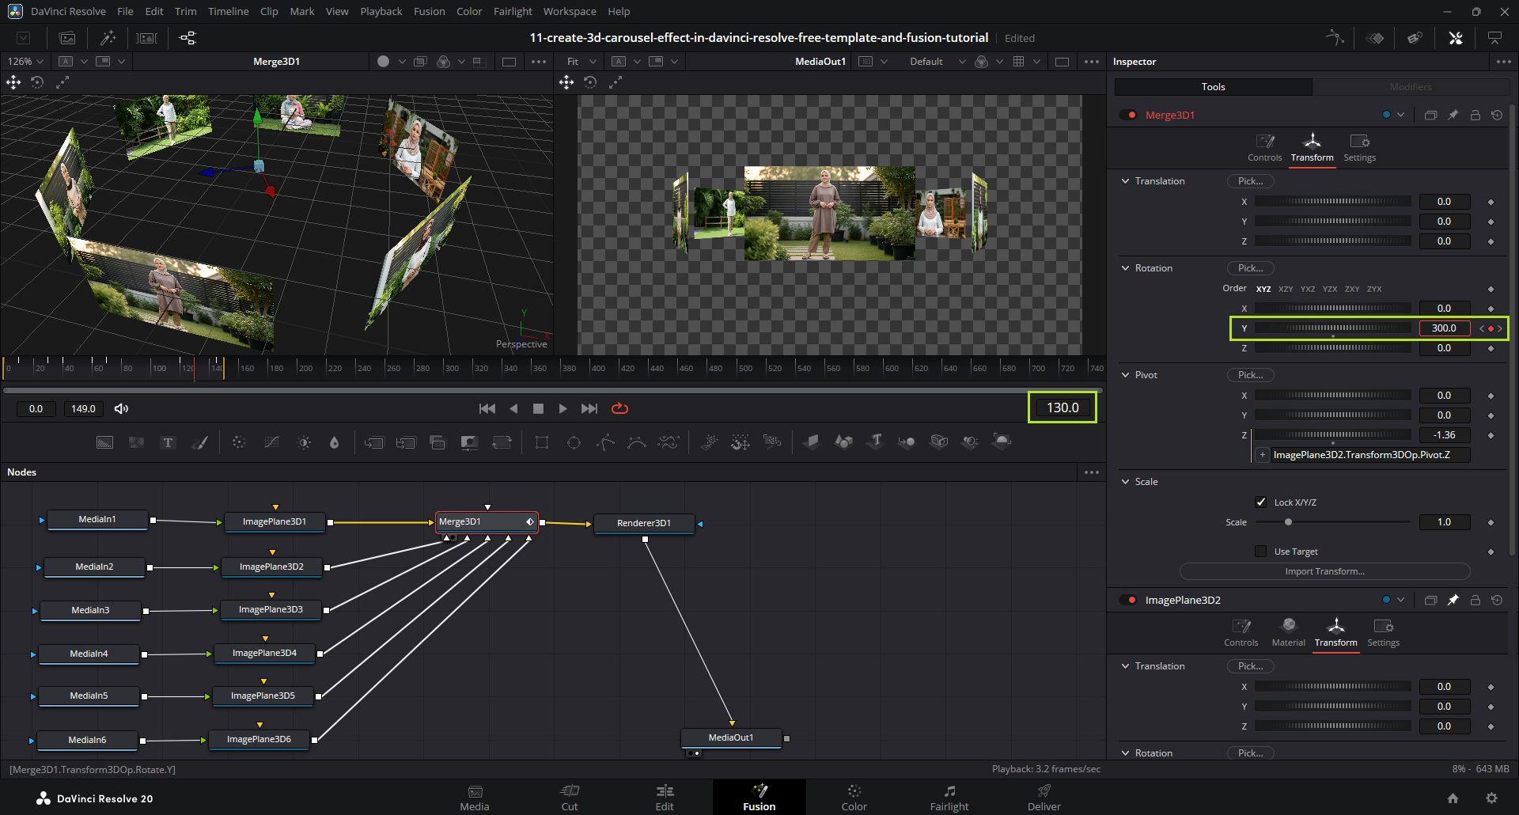Click the Import Transform button

click(x=1324, y=571)
